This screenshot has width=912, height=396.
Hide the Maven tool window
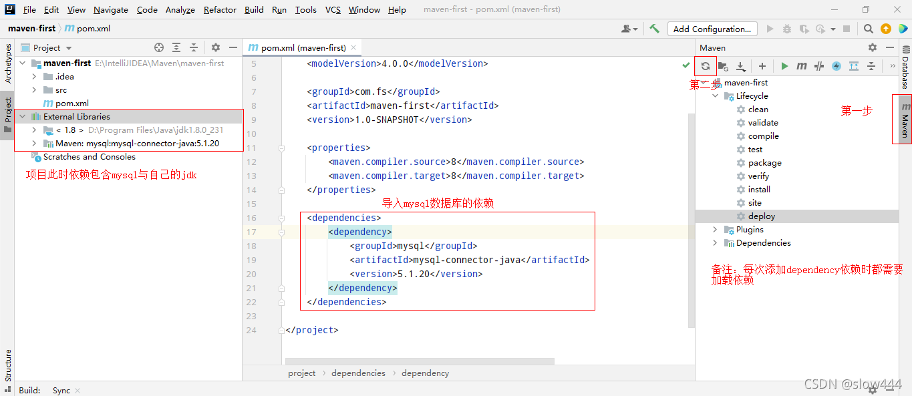(x=890, y=47)
